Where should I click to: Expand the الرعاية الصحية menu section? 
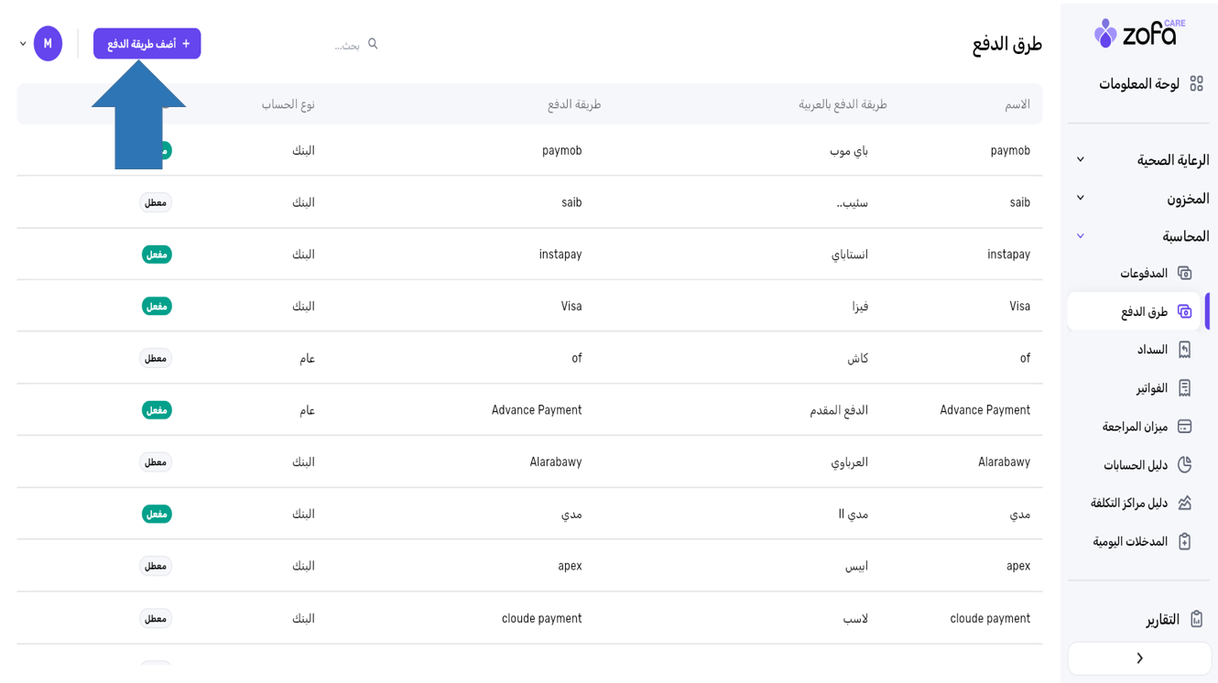point(1081,160)
